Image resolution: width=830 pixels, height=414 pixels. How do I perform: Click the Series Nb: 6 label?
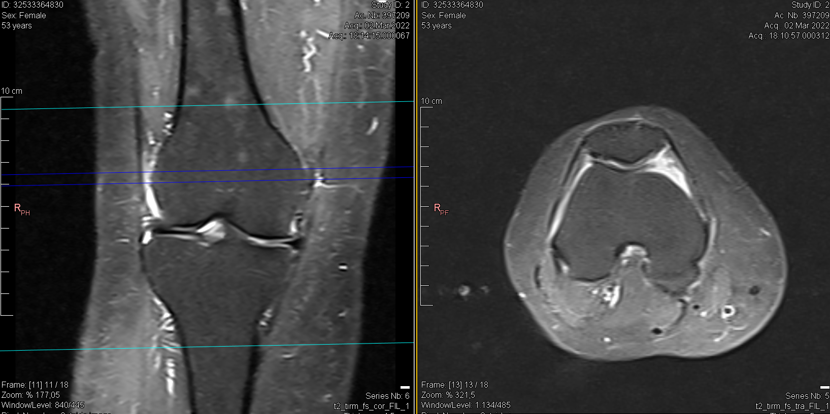point(387,396)
